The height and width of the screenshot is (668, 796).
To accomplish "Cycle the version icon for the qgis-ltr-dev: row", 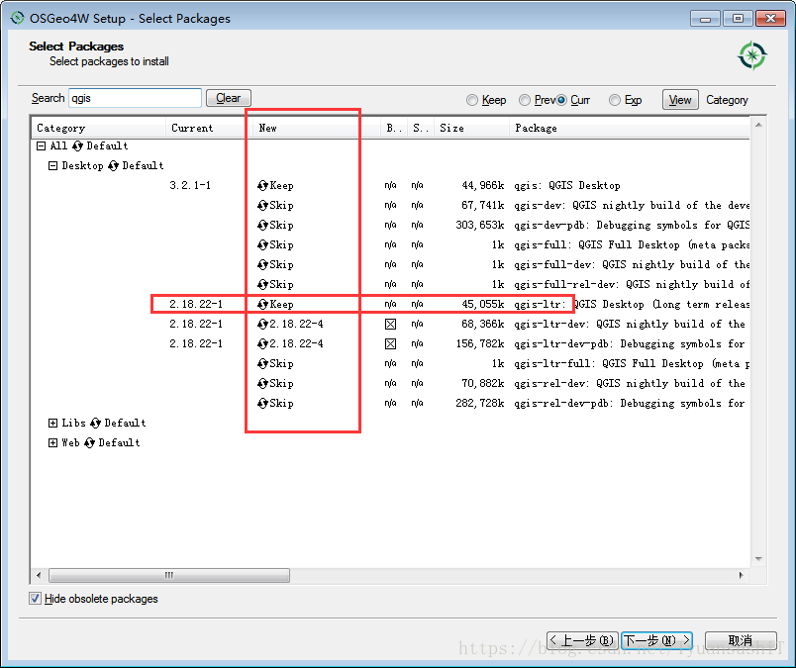I will (x=262, y=325).
